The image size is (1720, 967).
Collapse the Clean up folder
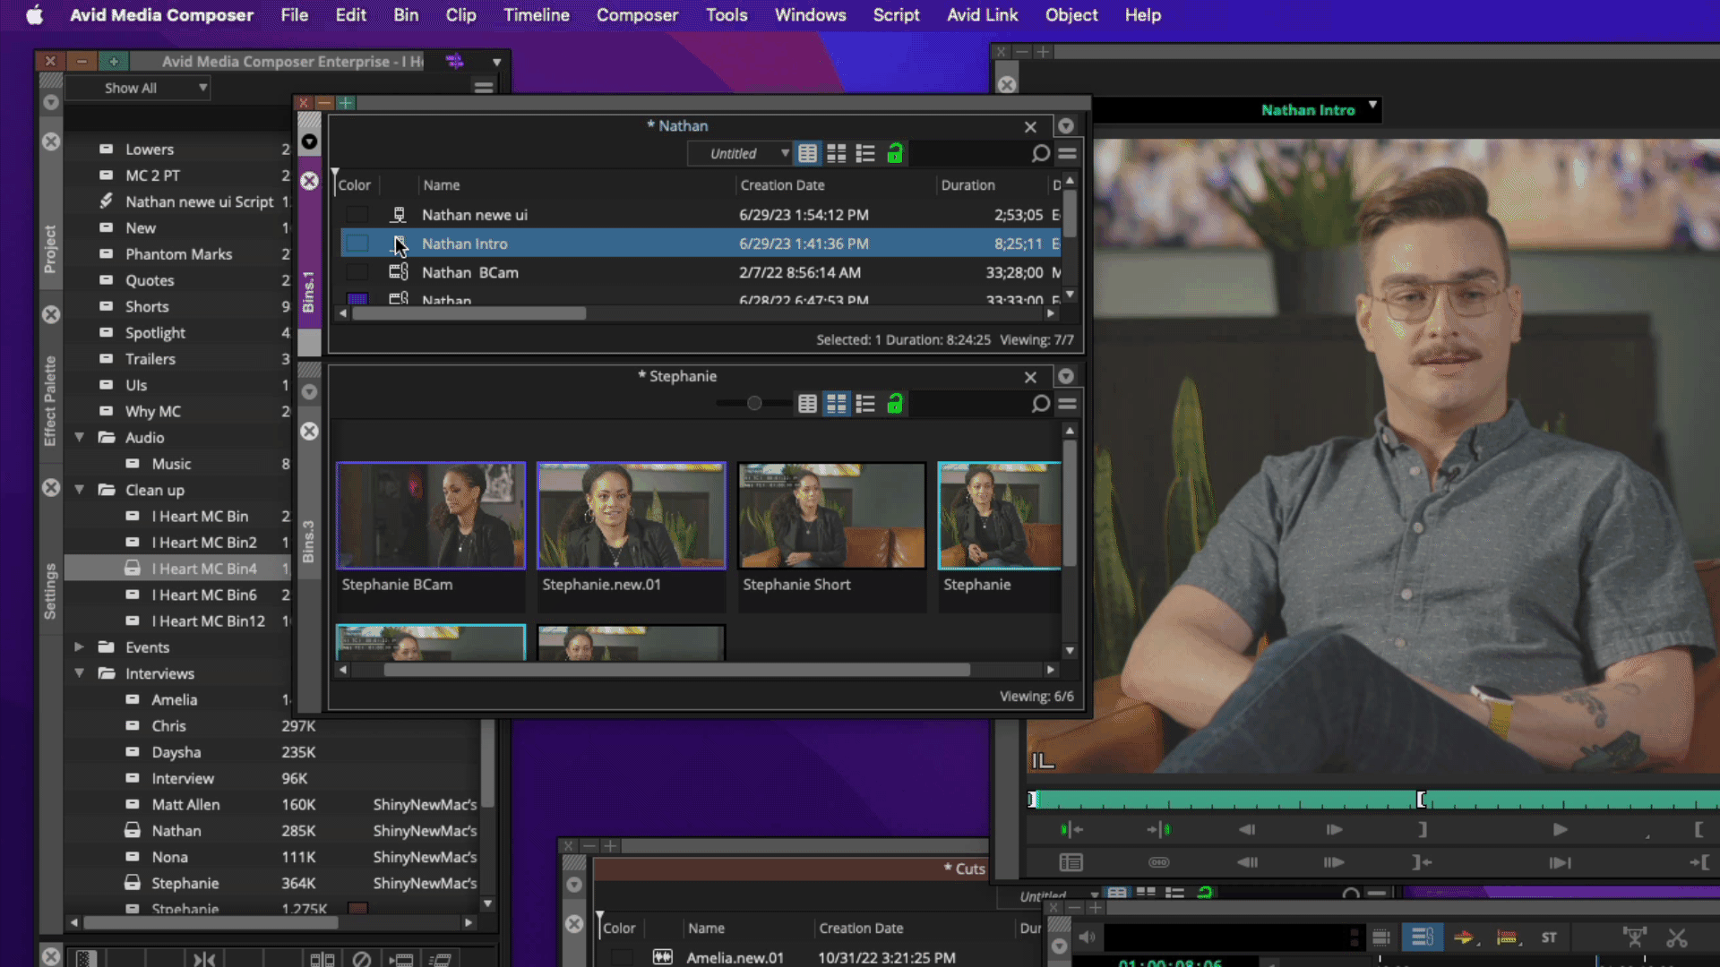point(79,490)
